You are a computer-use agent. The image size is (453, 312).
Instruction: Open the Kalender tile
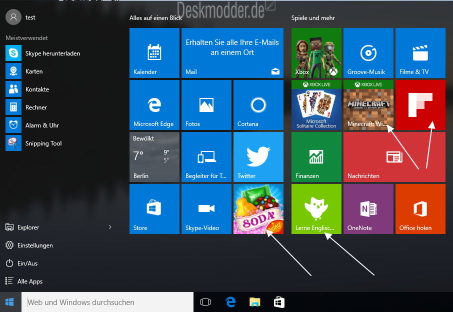click(x=154, y=53)
